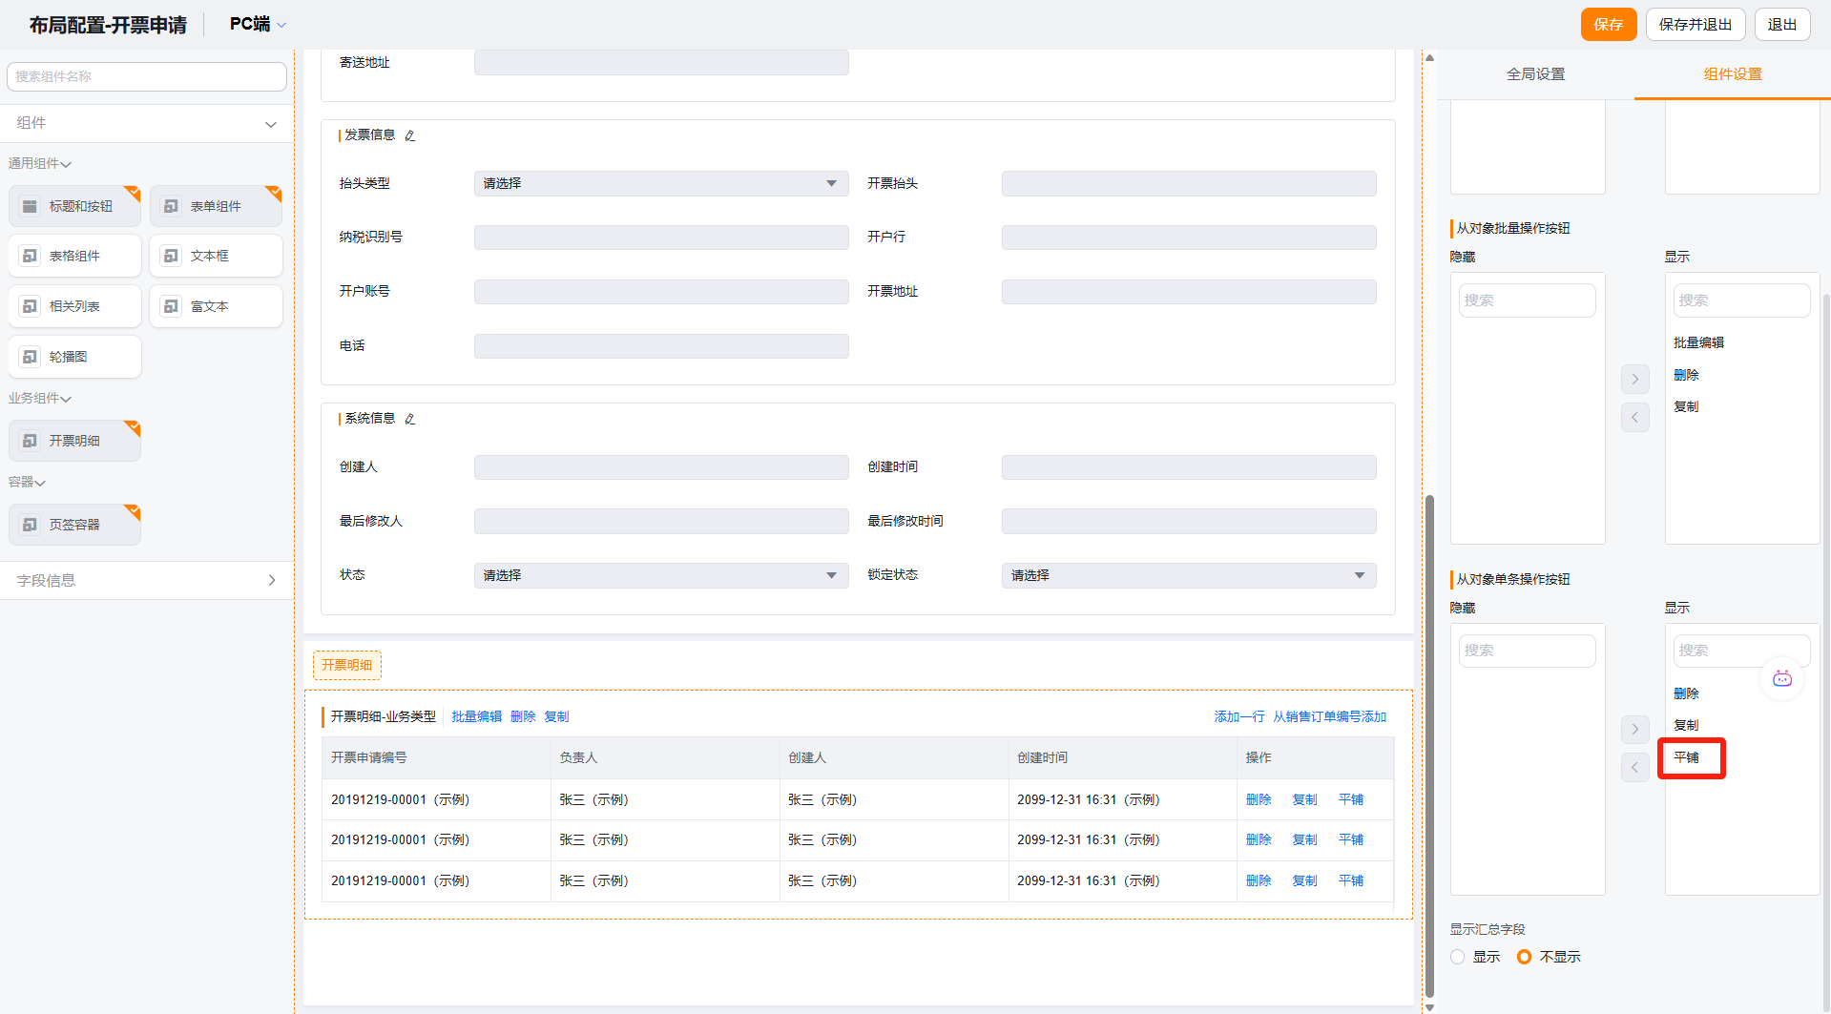Image resolution: width=1831 pixels, height=1014 pixels.
Task: Click the floating robot assistant icon
Action: [x=1781, y=679]
